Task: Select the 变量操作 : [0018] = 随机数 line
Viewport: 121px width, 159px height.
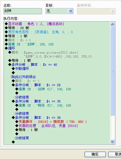Action: [x=51, y=122]
